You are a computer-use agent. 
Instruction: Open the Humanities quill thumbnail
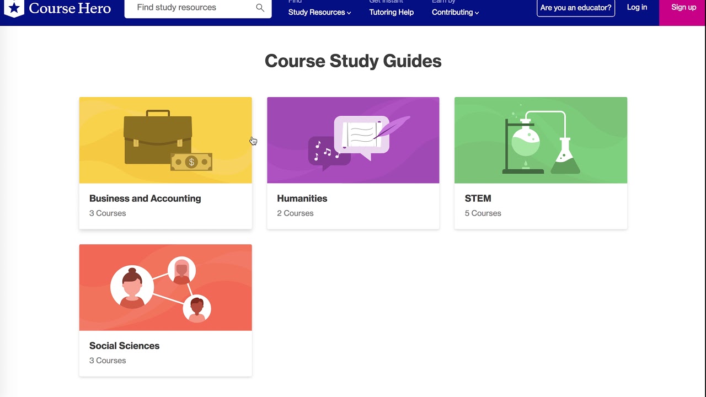click(x=353, y=140)
